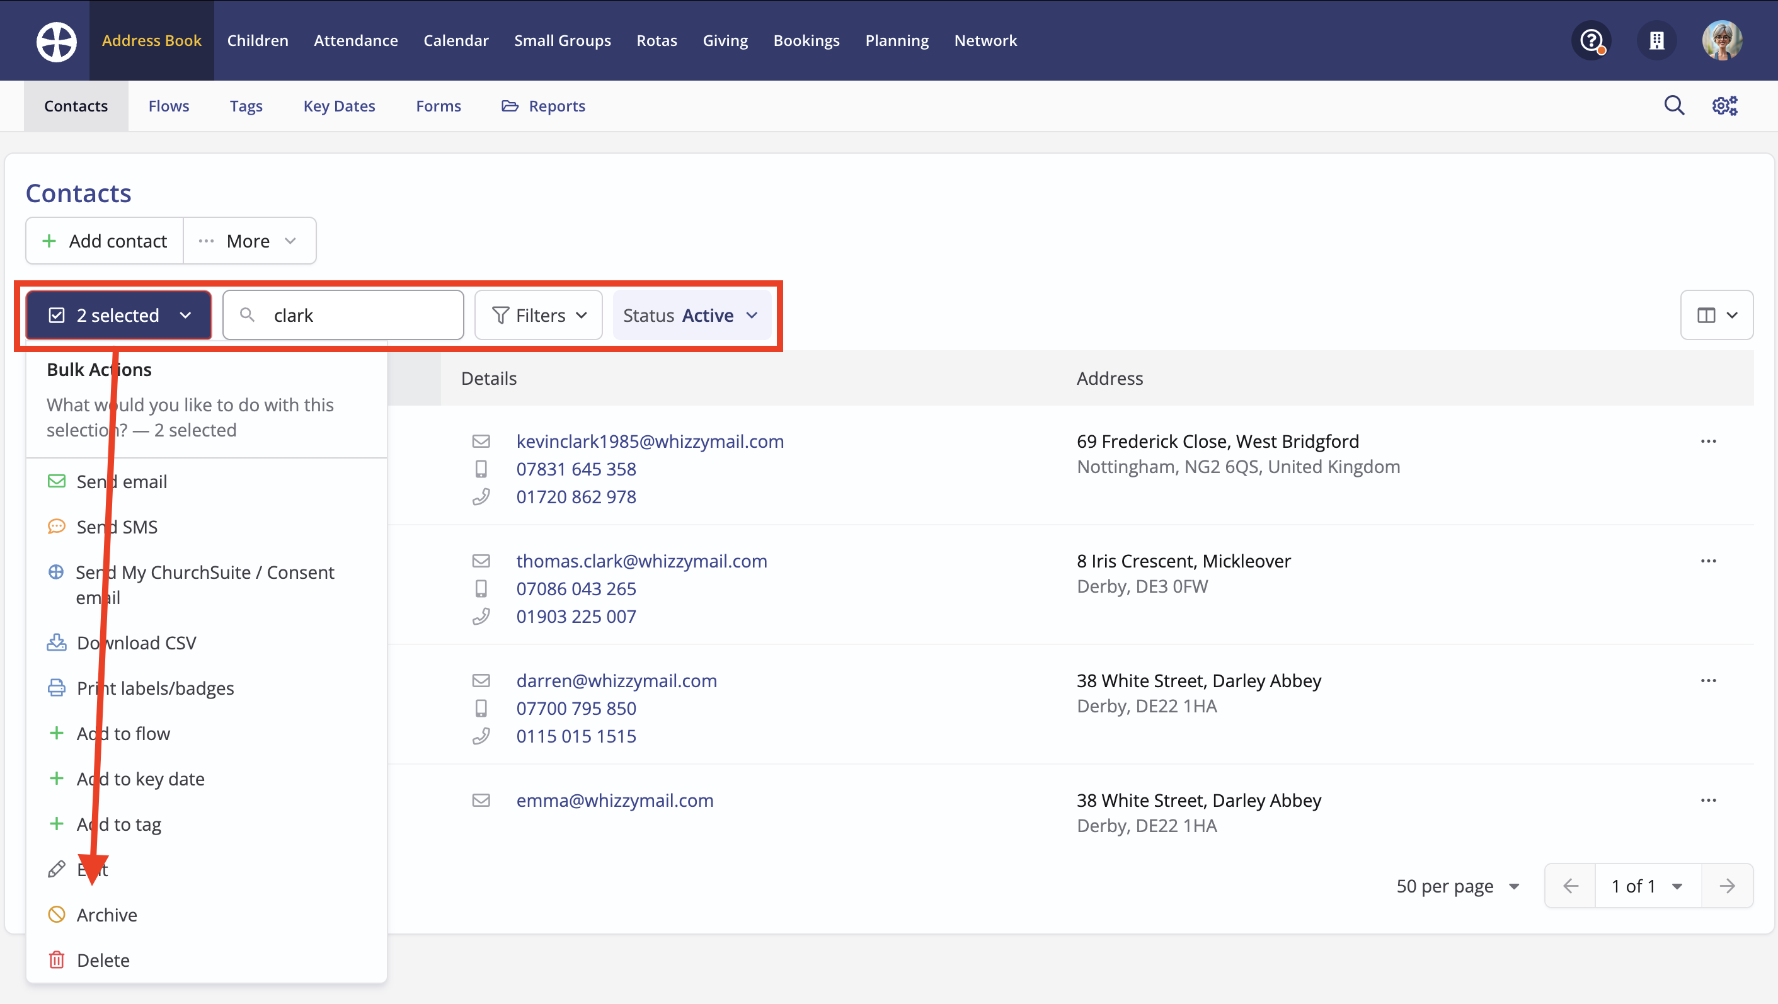Open the Reports tab

[x=543, y=106]
